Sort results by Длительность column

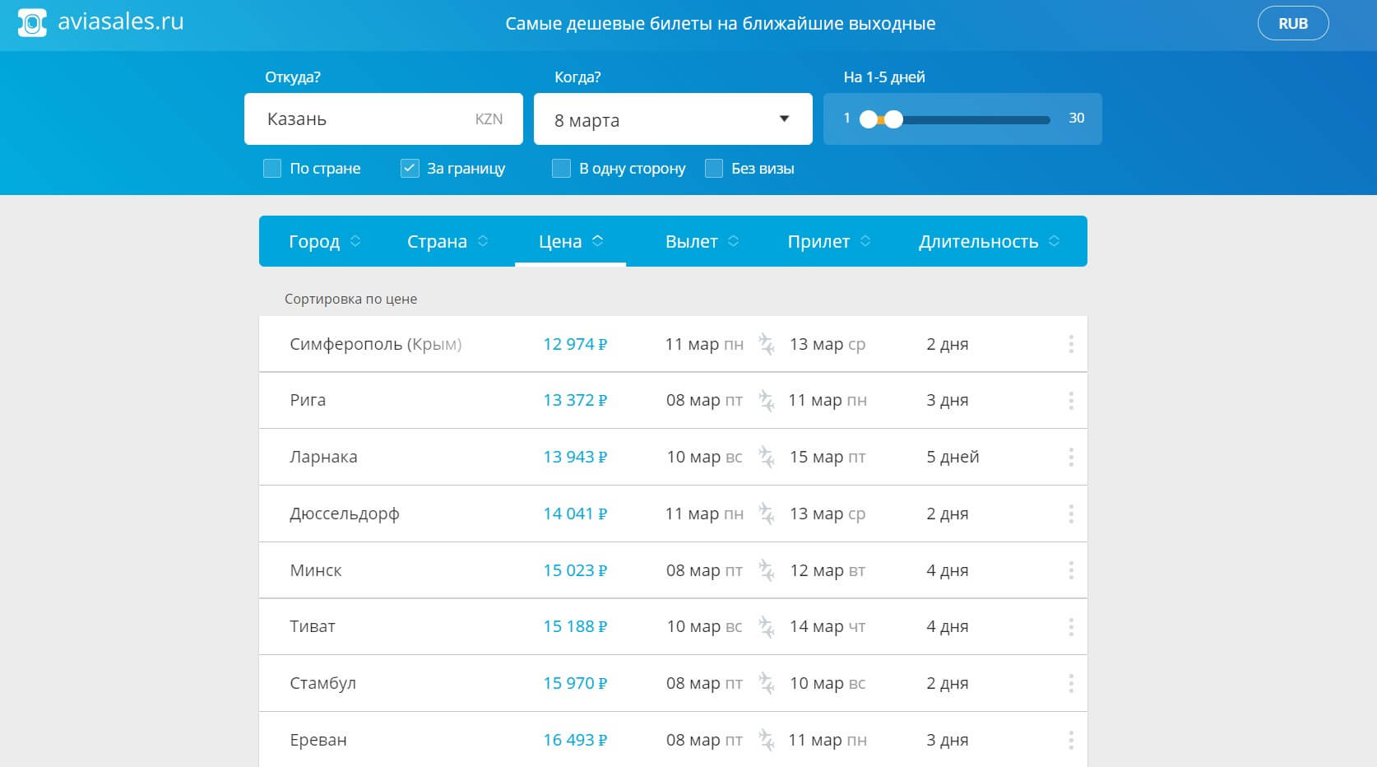coord(988,241)
